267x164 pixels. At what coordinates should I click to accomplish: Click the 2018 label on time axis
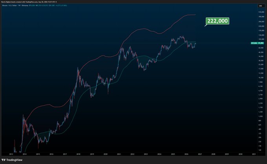coord(78,154)
